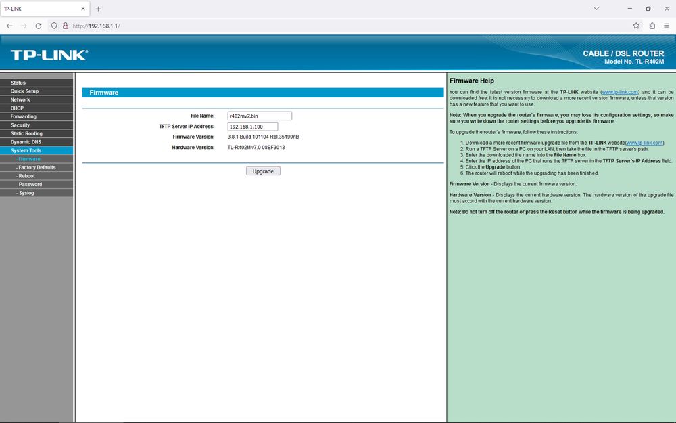Click the File Name input field
The width and height of the screenshot is (676, 423).
tap(260, 116)
